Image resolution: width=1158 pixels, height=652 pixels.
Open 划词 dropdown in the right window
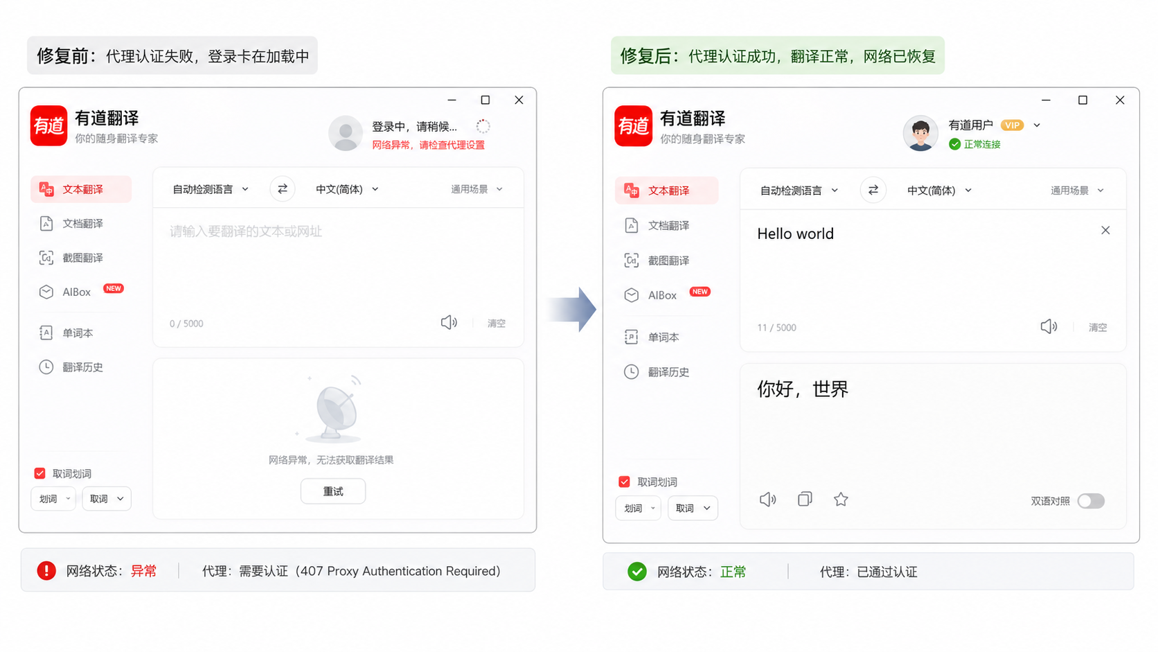(638, 508)
